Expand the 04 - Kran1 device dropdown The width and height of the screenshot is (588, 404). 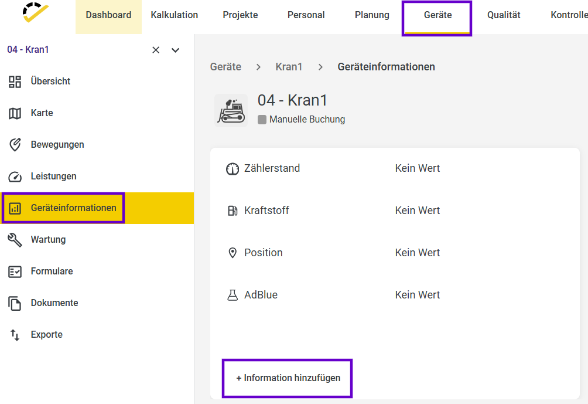175,50
